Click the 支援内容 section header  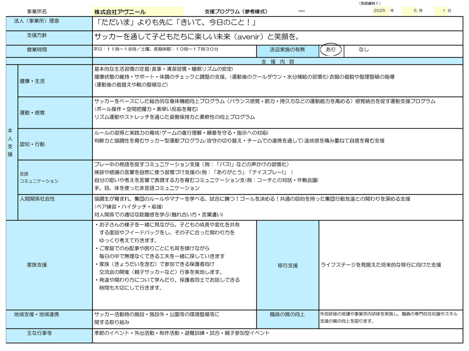(278, 62)
